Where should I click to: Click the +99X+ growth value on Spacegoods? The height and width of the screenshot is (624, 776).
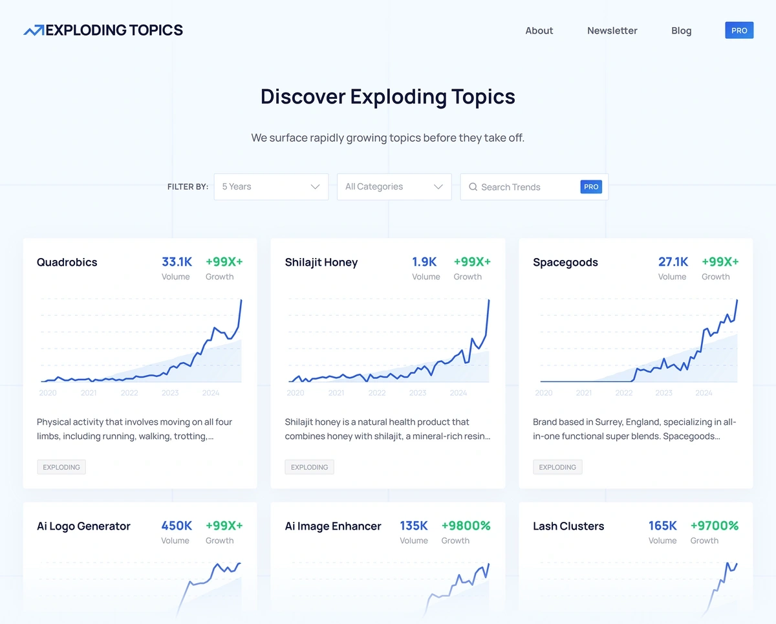[720, 262]
